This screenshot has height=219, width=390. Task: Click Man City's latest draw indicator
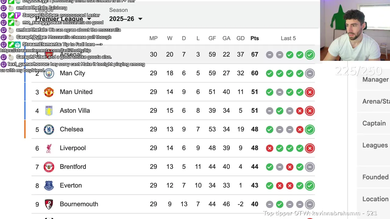310,73
